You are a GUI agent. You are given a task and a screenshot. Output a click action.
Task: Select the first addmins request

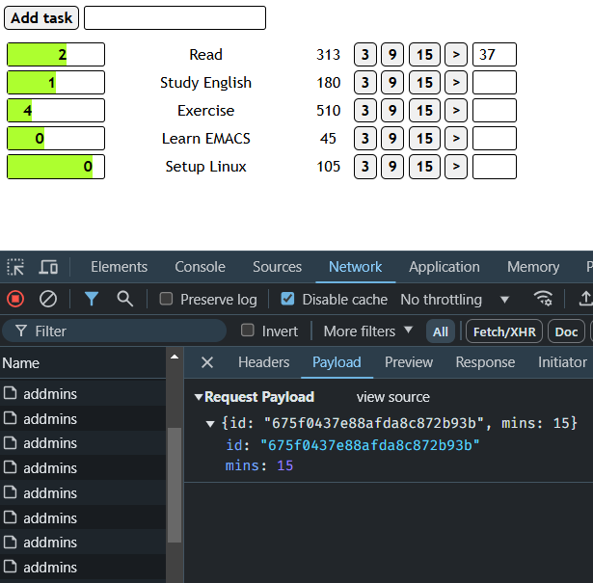83,394
